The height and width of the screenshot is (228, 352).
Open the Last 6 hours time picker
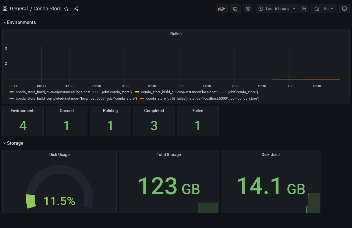(x=277, y=9)
